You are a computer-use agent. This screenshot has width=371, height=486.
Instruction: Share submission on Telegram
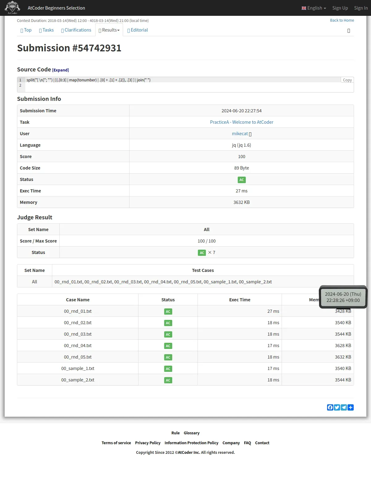point(344,407)
